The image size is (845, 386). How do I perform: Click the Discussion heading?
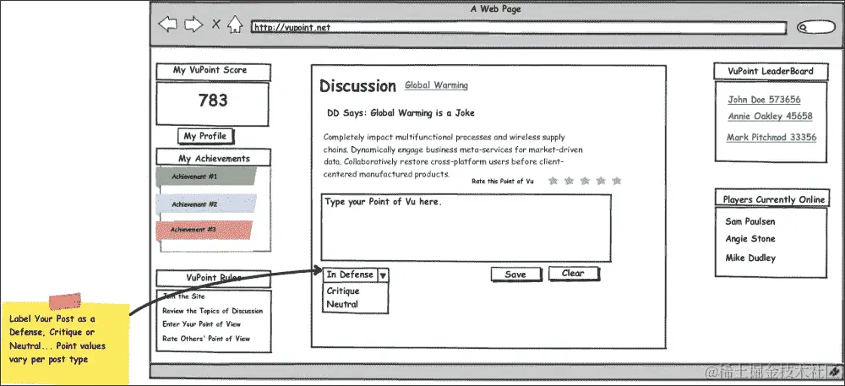click(357, 86)
